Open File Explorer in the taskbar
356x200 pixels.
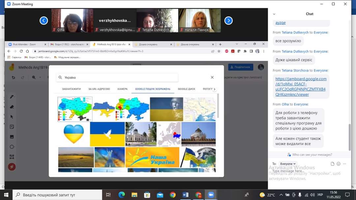[x=134, y=195]
